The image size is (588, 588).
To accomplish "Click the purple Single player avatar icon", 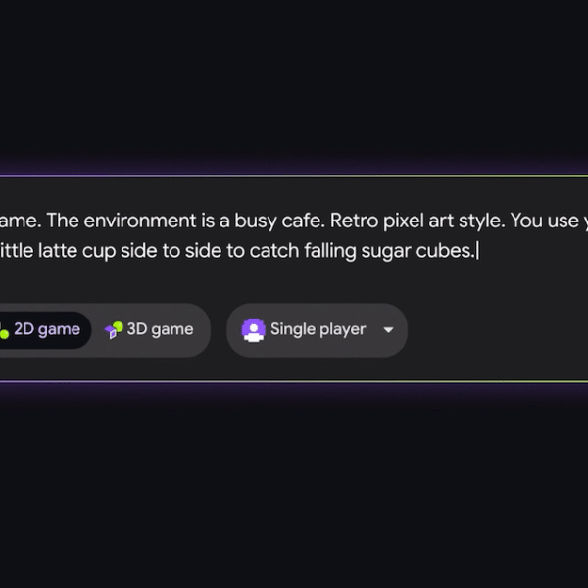I will [254, 330].
